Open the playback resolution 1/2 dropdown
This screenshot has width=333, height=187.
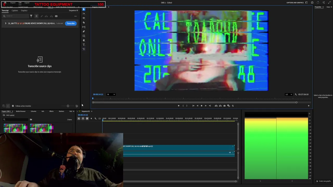(289, 95)
